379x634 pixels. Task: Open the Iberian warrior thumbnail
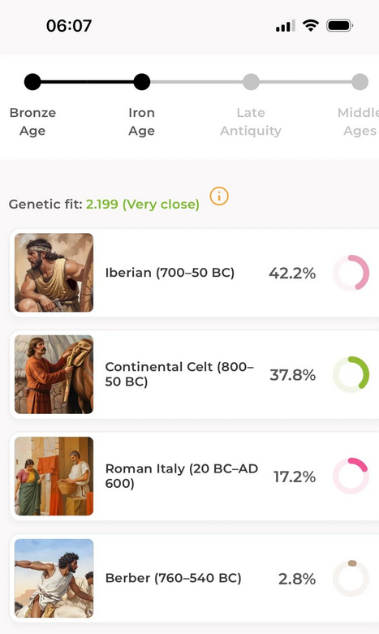[54, 273]
